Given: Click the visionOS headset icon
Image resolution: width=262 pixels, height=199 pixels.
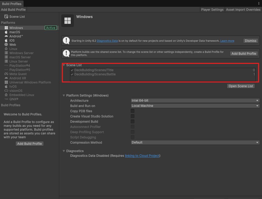Looking at the screenshot, I should [6, 91].
